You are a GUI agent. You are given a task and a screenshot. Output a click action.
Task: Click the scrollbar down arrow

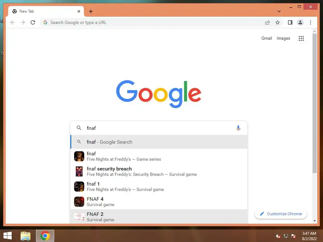pos(314,221)
